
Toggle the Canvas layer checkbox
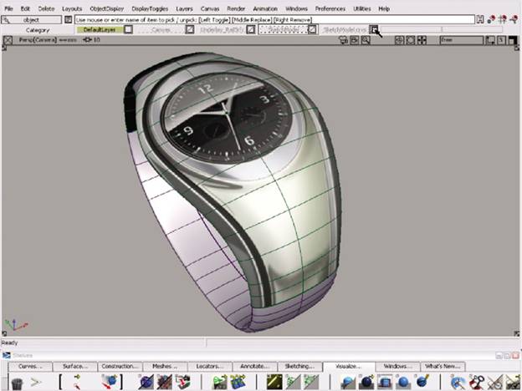point(190,29)
